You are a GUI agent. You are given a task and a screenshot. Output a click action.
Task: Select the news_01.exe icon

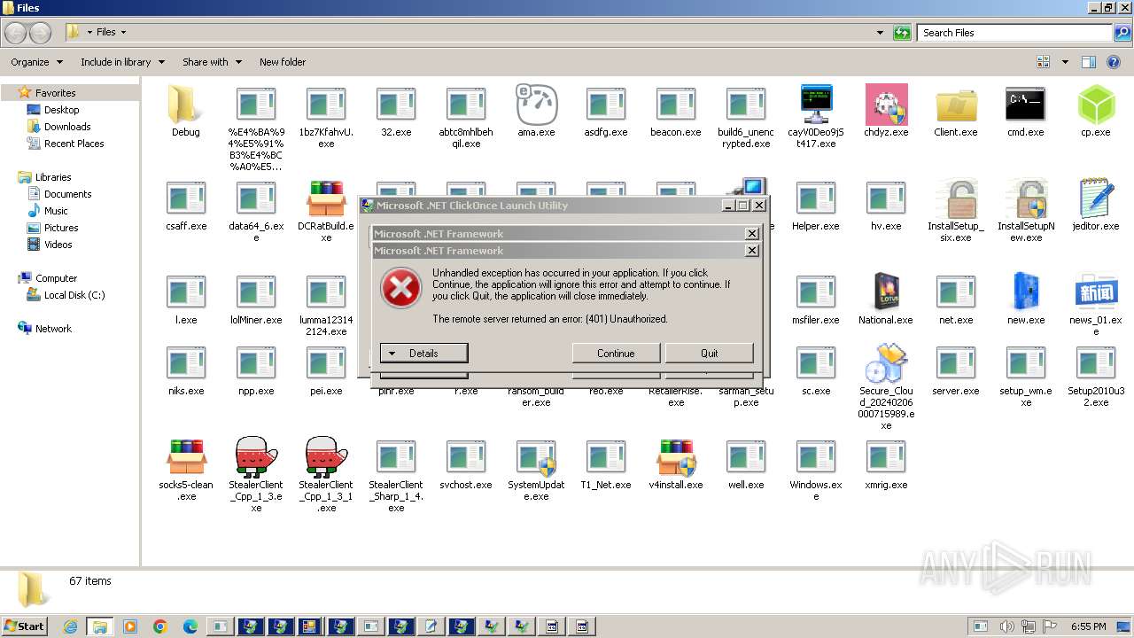click(x=1096, y=292)
